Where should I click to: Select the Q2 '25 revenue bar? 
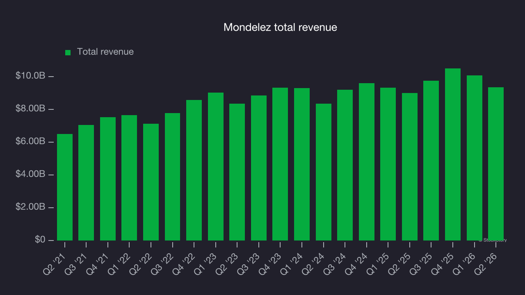tap(410, 167)
